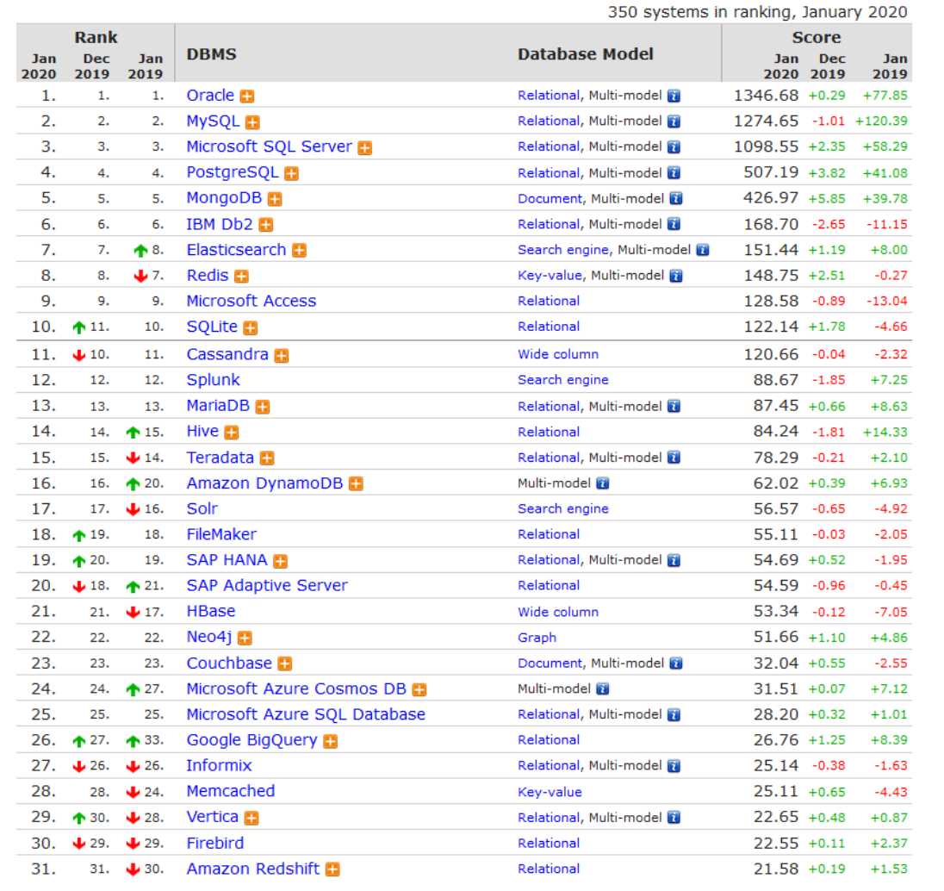Open the Microsoft SQL Server link
Viewport: 944px width, 891px height.
point(269,146)
